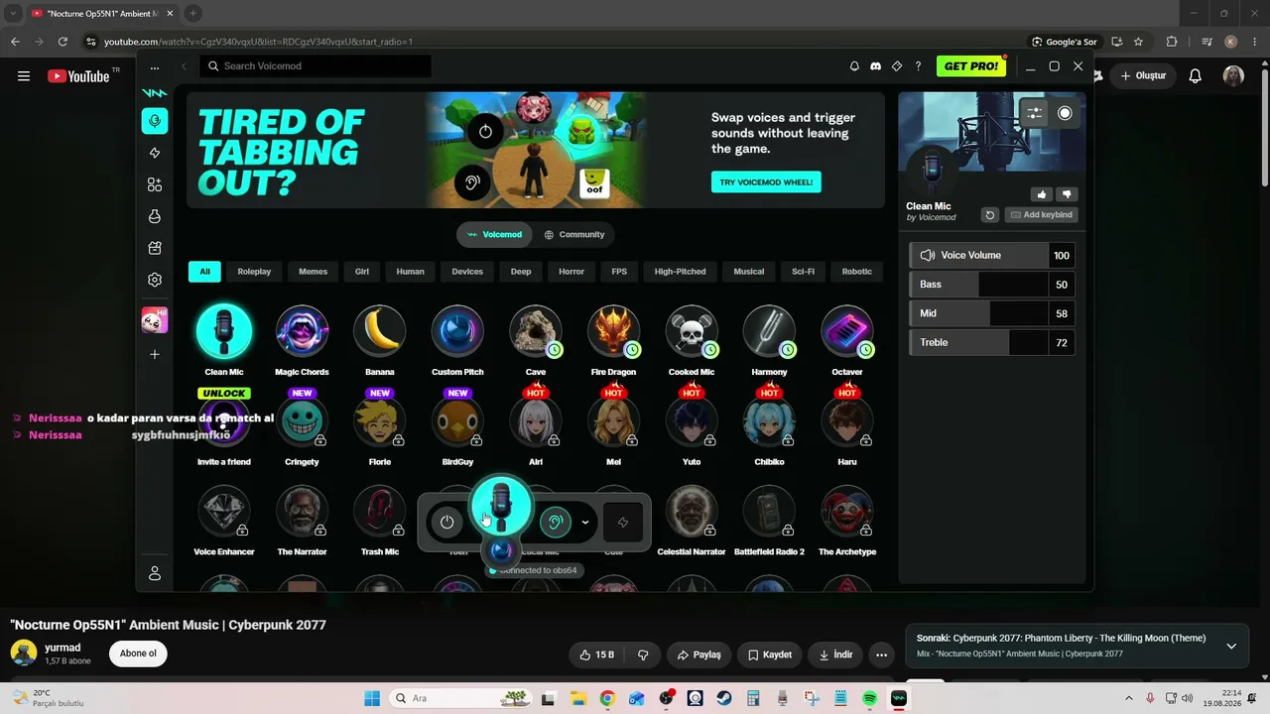Open the sidebar account profile icon

pos(154,573)
